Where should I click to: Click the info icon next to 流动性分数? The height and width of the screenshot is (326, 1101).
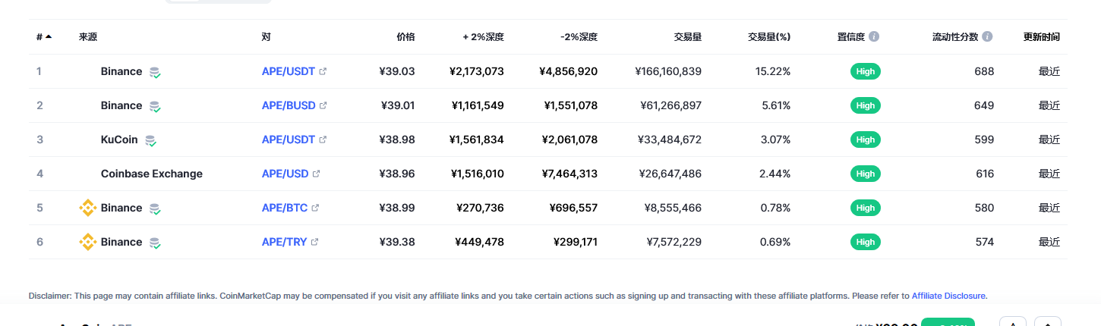(x=987, y=36)
